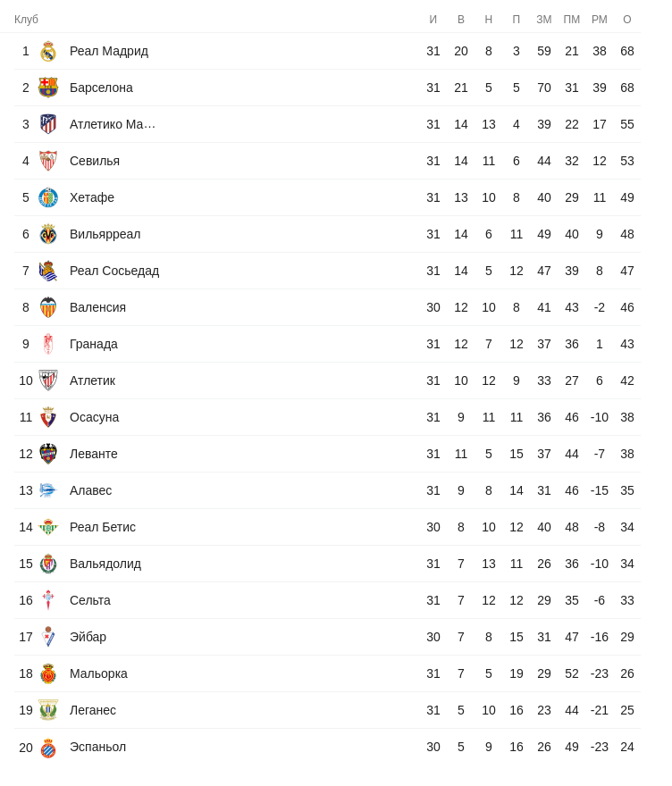Click the Клуб column header
672x786 pixels.
pyautogui.click(x=26, y=20)
